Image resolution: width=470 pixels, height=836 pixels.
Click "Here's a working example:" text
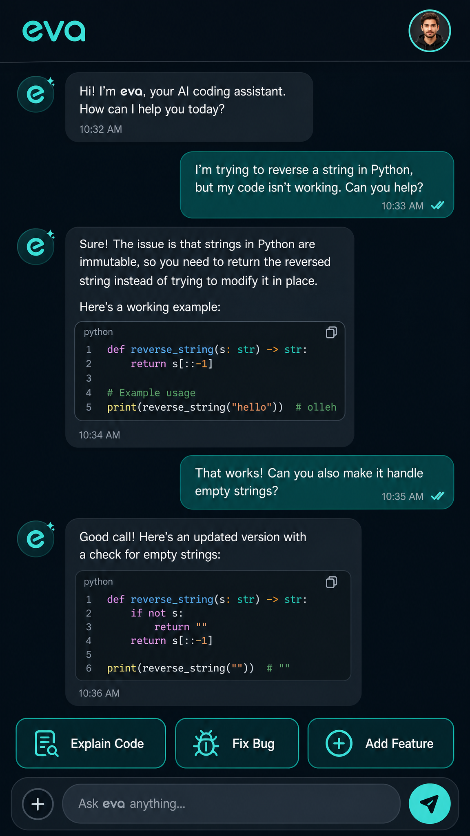coord(150,307)
